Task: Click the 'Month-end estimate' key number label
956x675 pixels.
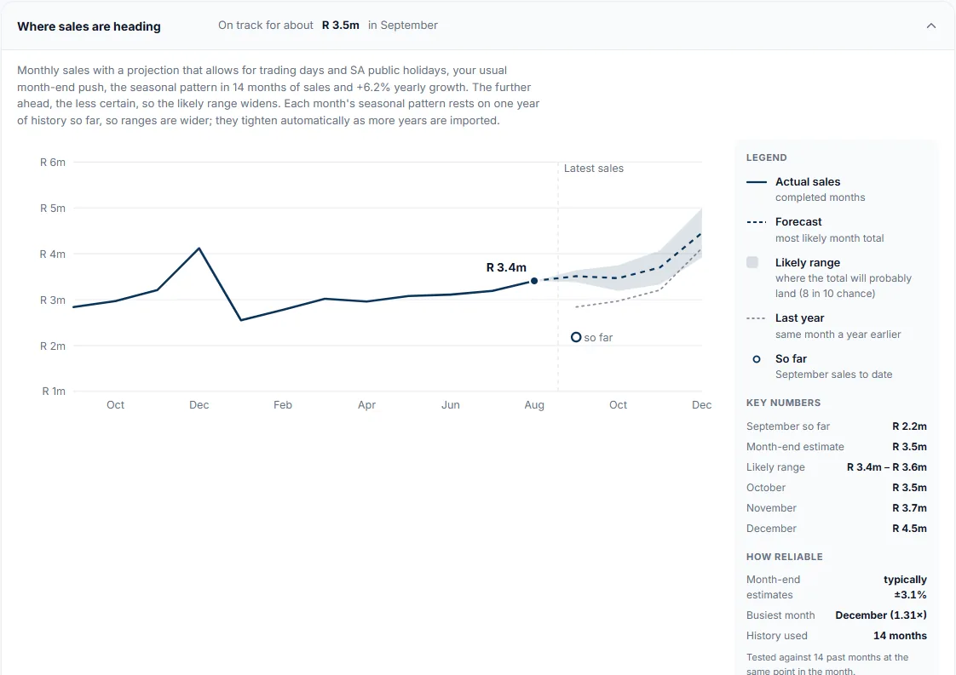Action: click(x=795, y=447)
